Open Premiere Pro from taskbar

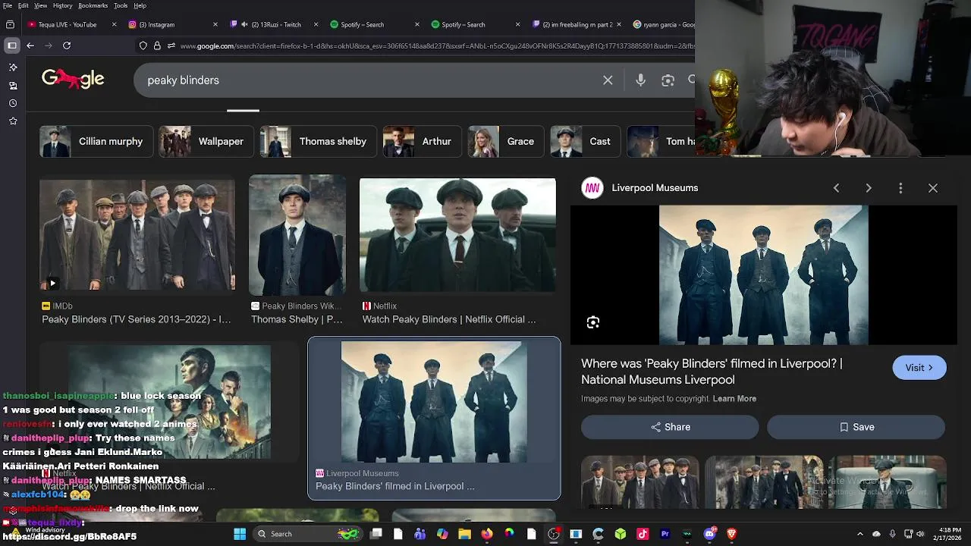pyautogui.click(x=665, y=534)
